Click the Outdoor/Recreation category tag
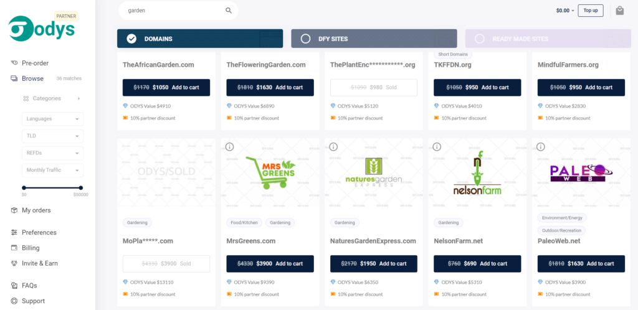 coord(561,230)
